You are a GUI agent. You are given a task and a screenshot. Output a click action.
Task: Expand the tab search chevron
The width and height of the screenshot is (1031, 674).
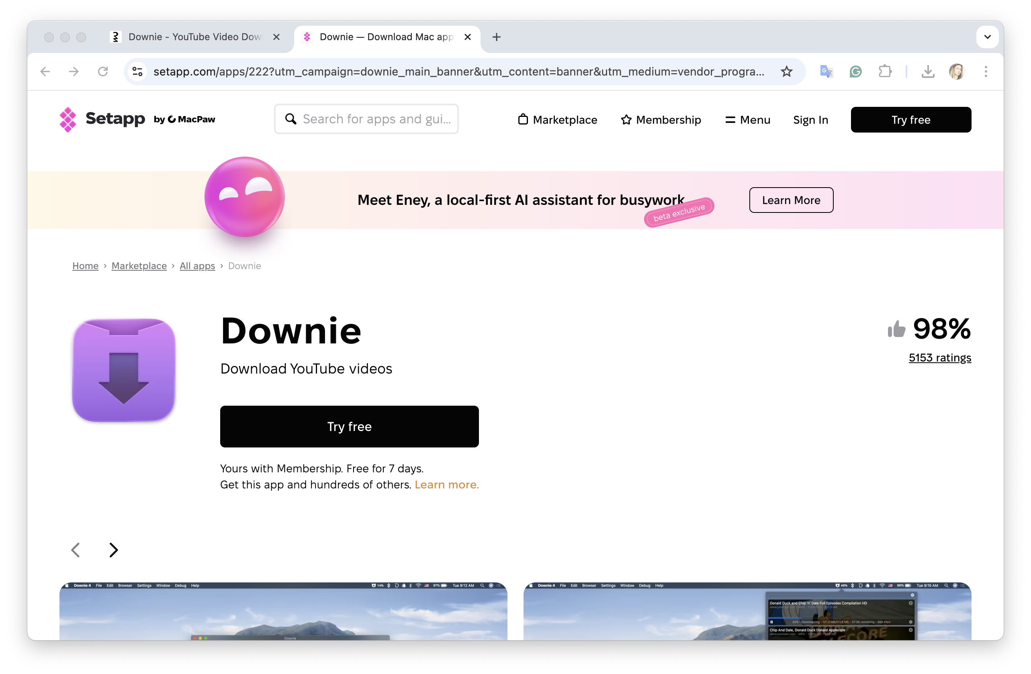tap(987, 37)
